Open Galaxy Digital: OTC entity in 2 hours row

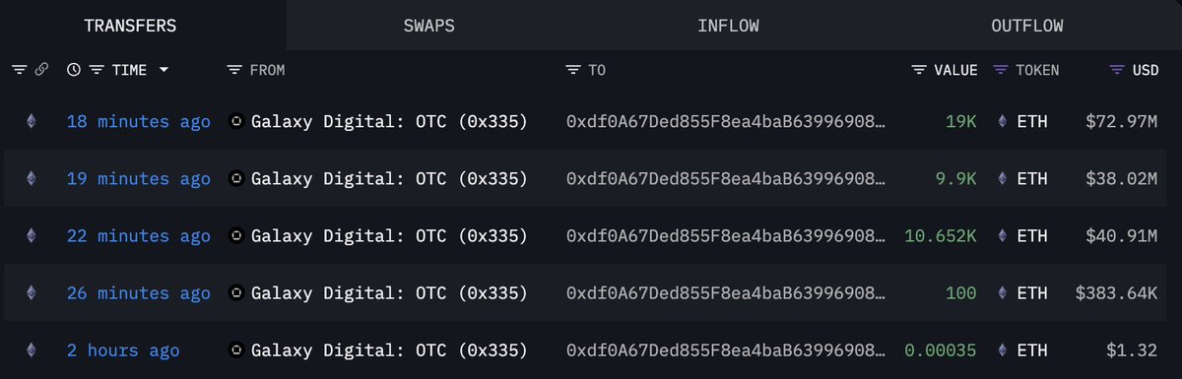pyautogui.click(x=389, y=350)
